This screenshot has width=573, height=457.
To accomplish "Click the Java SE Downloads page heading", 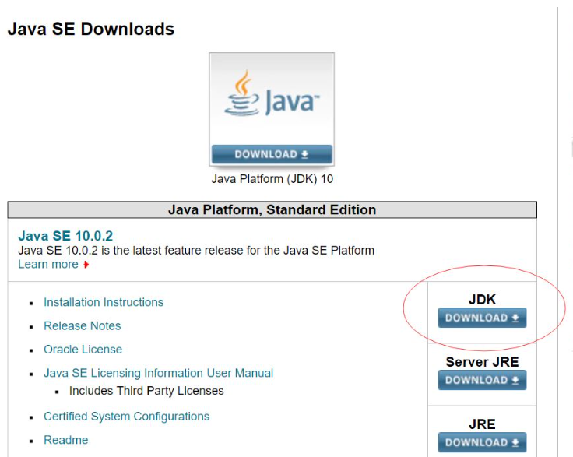I will click(91, 30).
